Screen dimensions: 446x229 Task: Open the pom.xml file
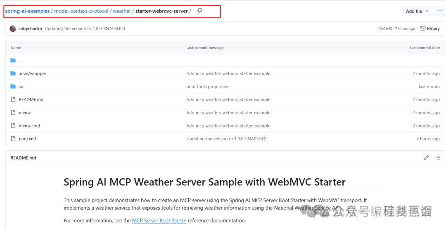(x=27, y=139)
